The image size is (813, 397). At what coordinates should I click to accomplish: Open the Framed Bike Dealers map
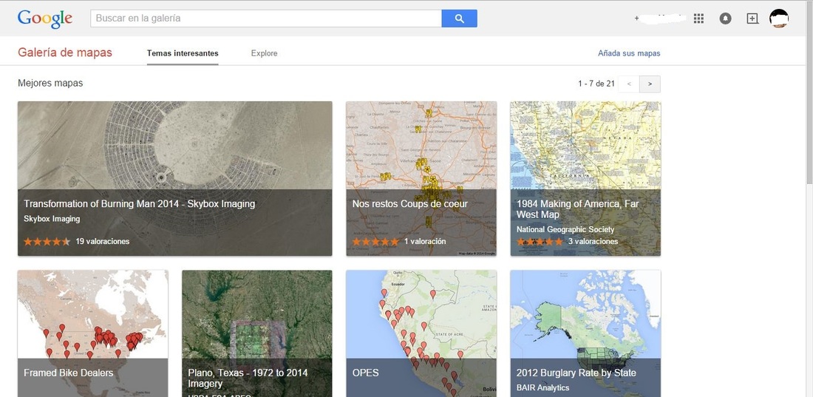coord(93,333)
